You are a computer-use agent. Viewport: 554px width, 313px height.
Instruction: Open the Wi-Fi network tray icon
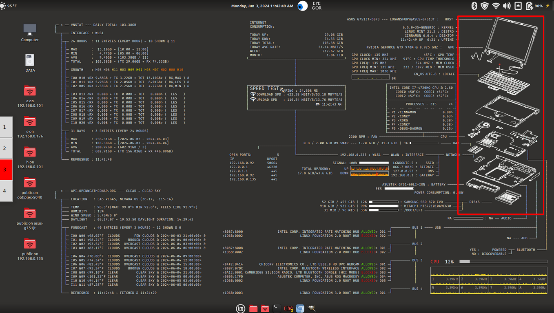coord(496,6)
